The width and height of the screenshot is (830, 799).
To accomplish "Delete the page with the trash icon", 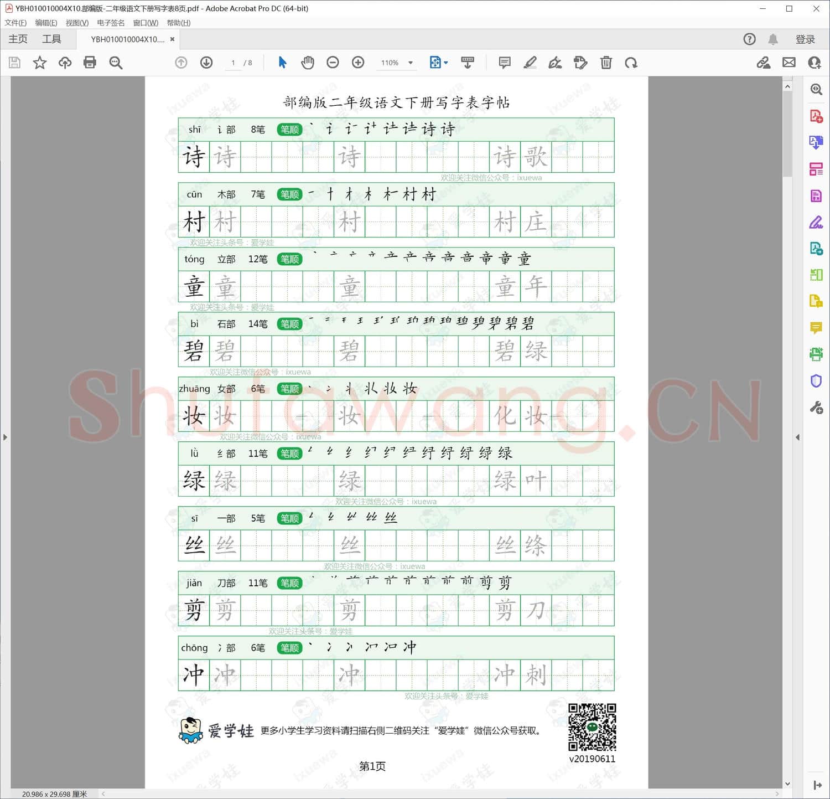I will 606,63.
